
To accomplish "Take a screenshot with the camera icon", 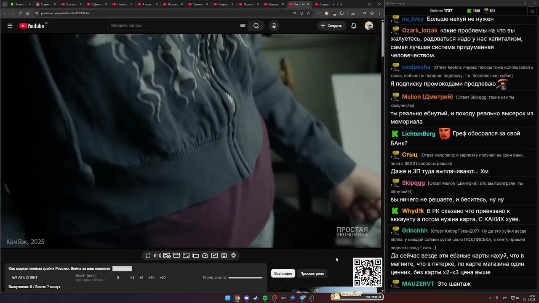I will (224, 255).
